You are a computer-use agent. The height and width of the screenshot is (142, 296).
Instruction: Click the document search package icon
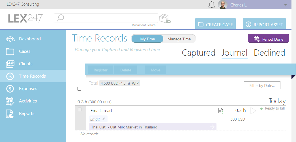tap(165, 19)
